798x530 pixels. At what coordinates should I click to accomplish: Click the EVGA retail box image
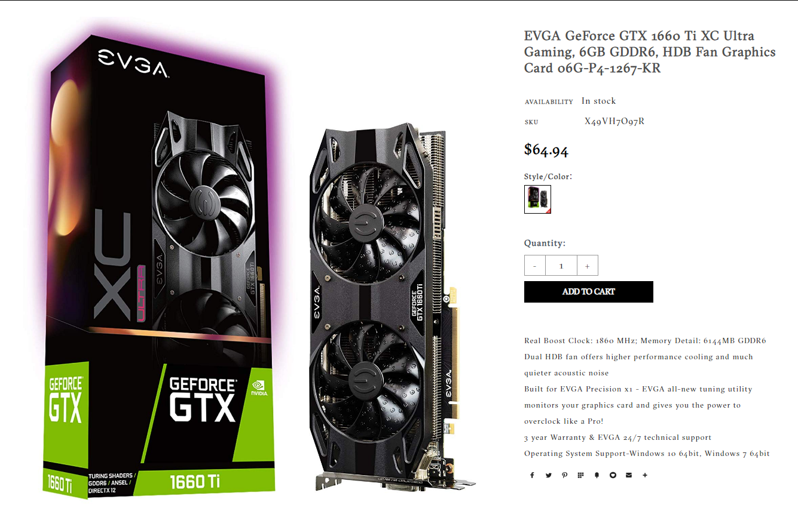160,266
